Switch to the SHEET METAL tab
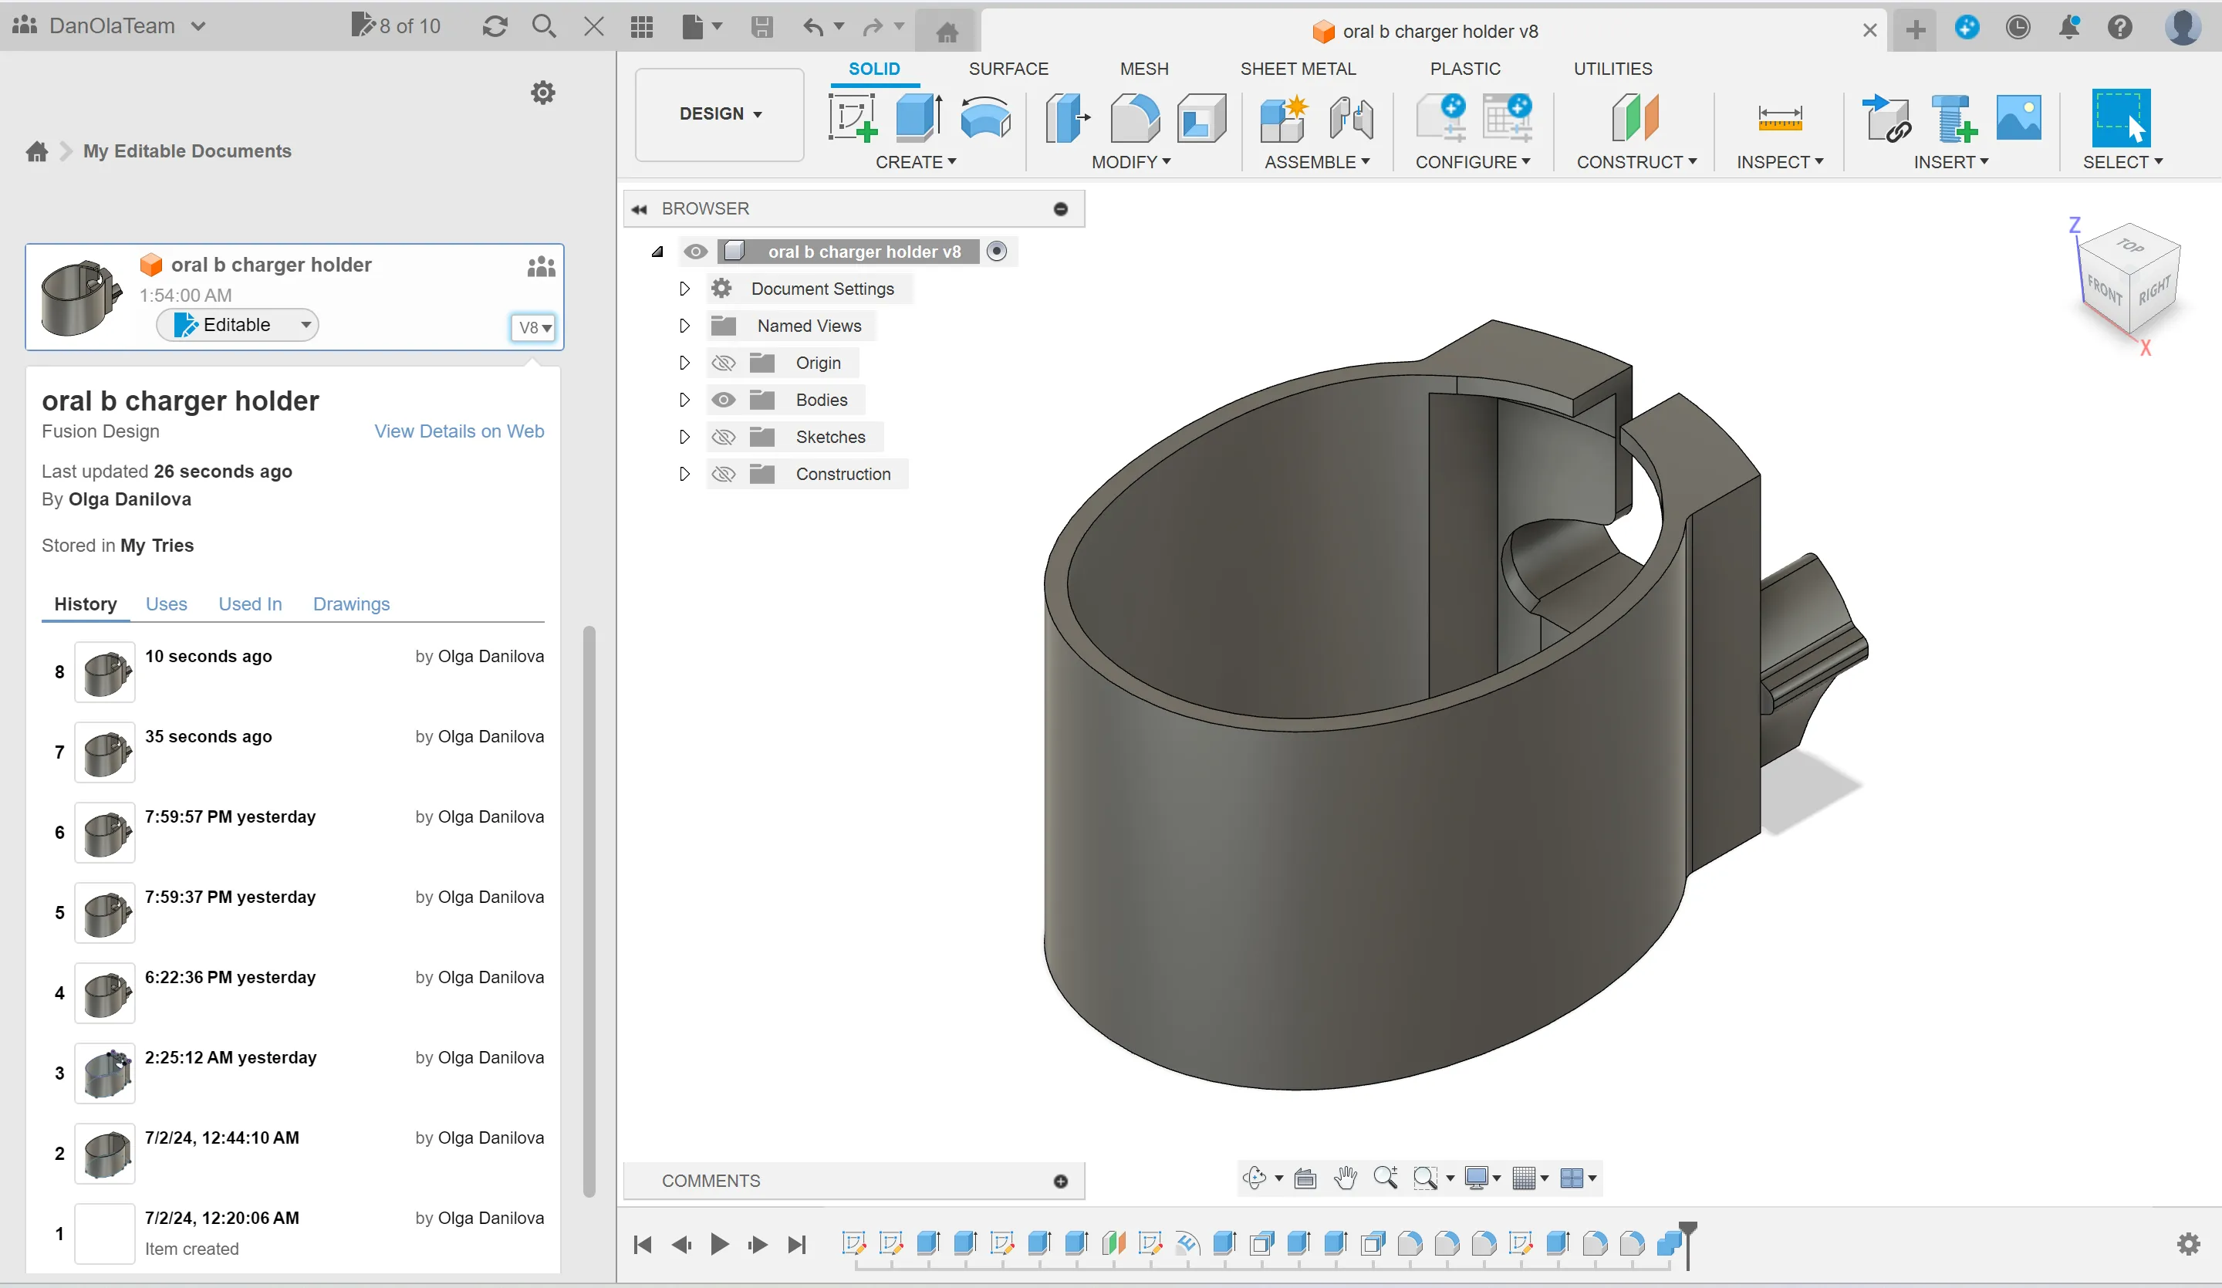Screen dimensions: 2222x1288 click(1298, 69)
